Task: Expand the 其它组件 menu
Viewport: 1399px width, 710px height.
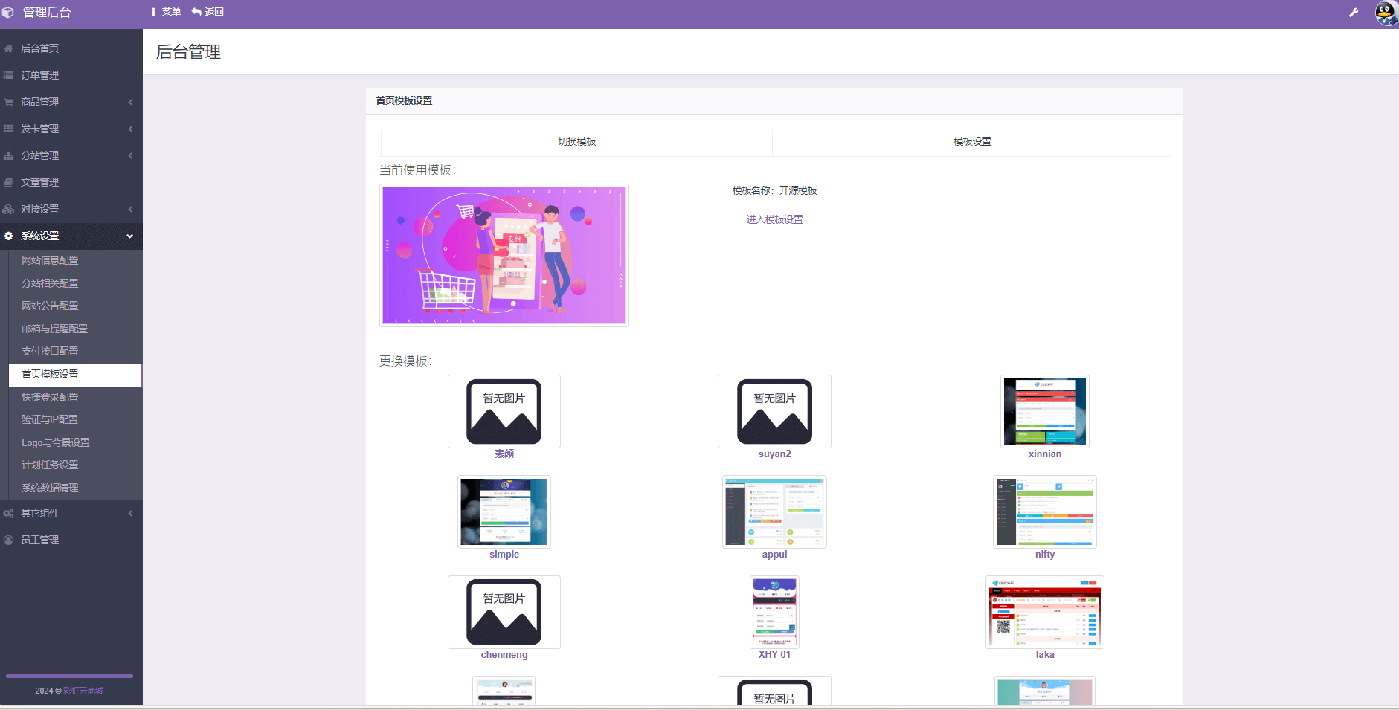Action: click(x=132, y=513)
